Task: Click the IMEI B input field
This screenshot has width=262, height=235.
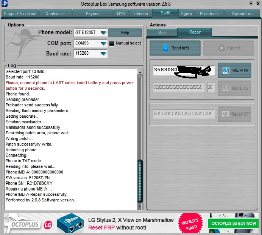Action: point(178,88)
